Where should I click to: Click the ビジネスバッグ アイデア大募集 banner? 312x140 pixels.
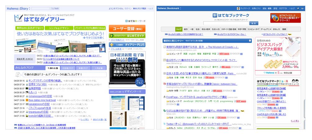point(278,56)
